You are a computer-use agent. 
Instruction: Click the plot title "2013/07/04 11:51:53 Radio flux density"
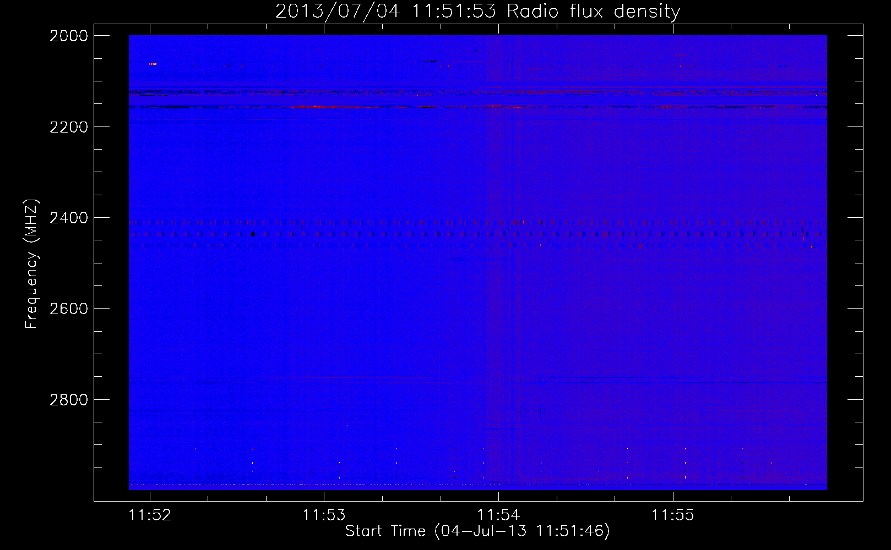point(477,11)
